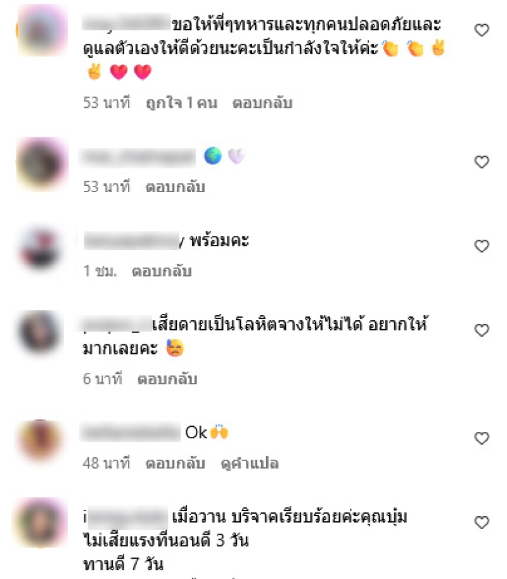Reply to the พร้อมคะ comment
The width and height of the screenshot is (507, 579).
click(162, 271)
